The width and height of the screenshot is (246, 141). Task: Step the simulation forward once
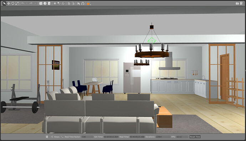pyautogui.click(x=52, y=137)
